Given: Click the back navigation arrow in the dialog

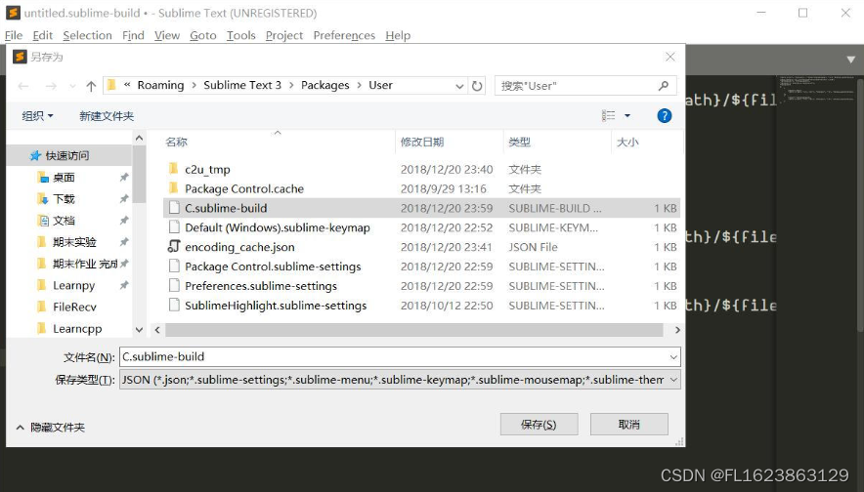Looking at the screenshot, I should pos(23,86).
